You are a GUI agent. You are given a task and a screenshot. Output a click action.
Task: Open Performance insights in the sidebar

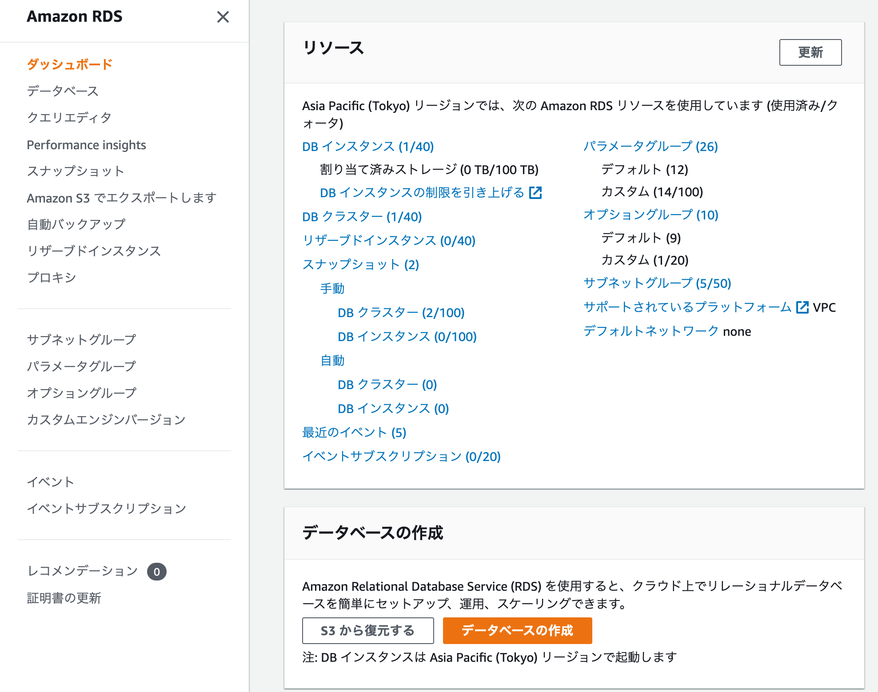pos(86,145)
